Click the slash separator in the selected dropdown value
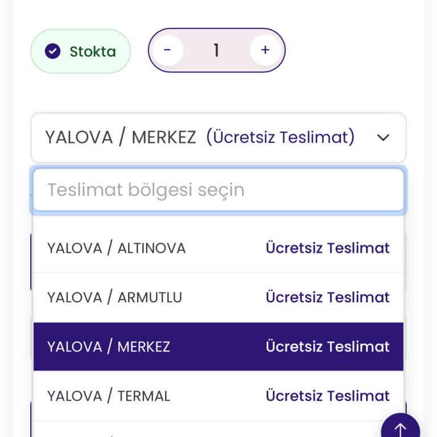 point(122,138)
